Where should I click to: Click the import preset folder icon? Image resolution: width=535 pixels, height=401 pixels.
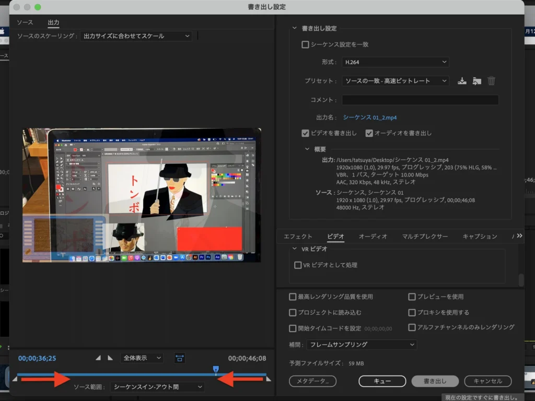(476, 81)
